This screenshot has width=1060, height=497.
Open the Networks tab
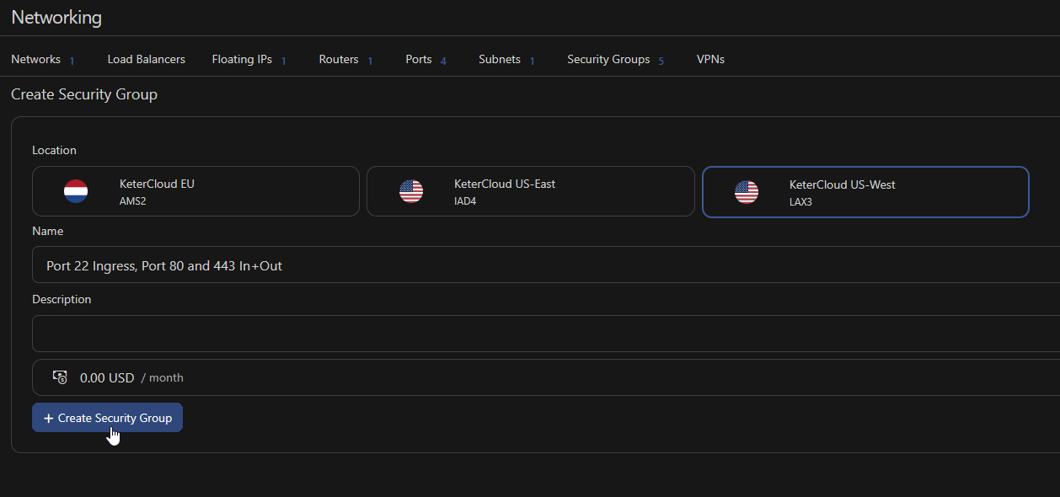(x=35, y=60)
